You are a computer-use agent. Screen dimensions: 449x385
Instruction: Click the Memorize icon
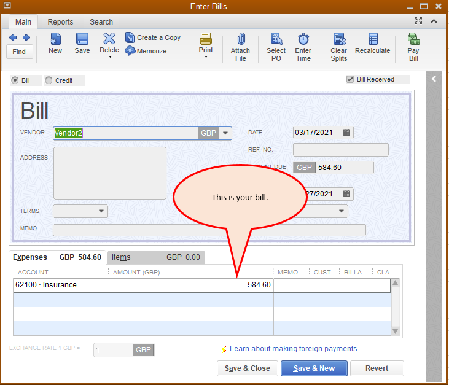pos(130,51)
